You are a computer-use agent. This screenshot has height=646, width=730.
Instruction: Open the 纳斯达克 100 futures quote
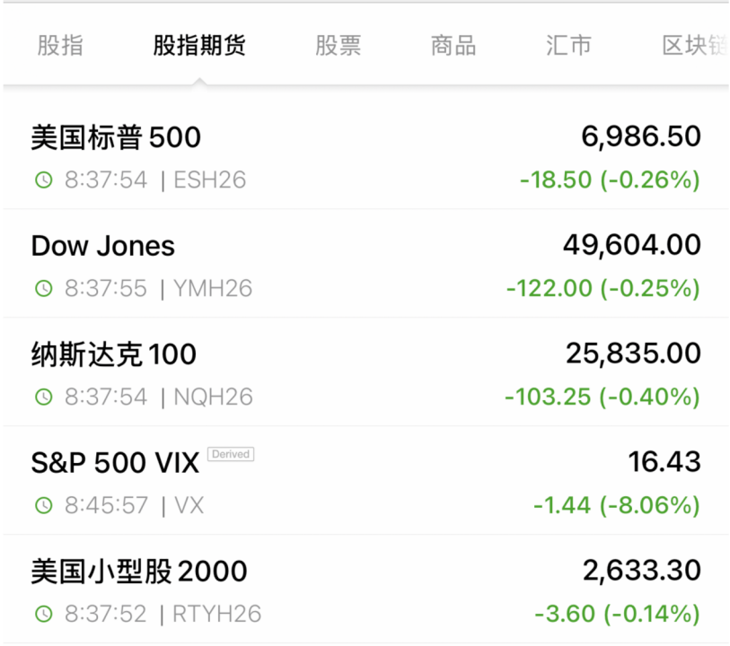(114, 354)
